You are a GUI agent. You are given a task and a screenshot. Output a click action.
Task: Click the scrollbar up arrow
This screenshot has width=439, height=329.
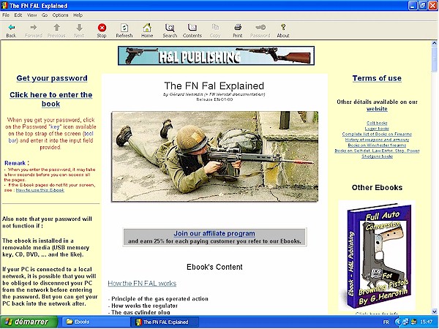click(434, 43)
